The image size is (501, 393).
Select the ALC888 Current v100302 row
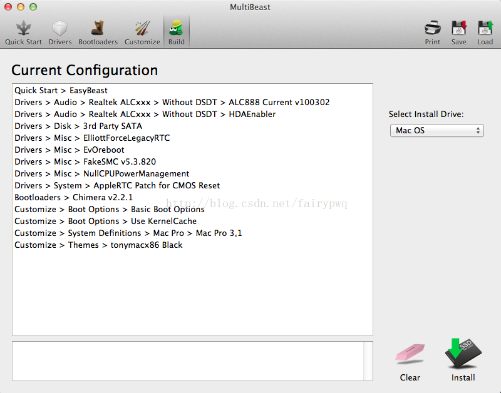(192, 102)
